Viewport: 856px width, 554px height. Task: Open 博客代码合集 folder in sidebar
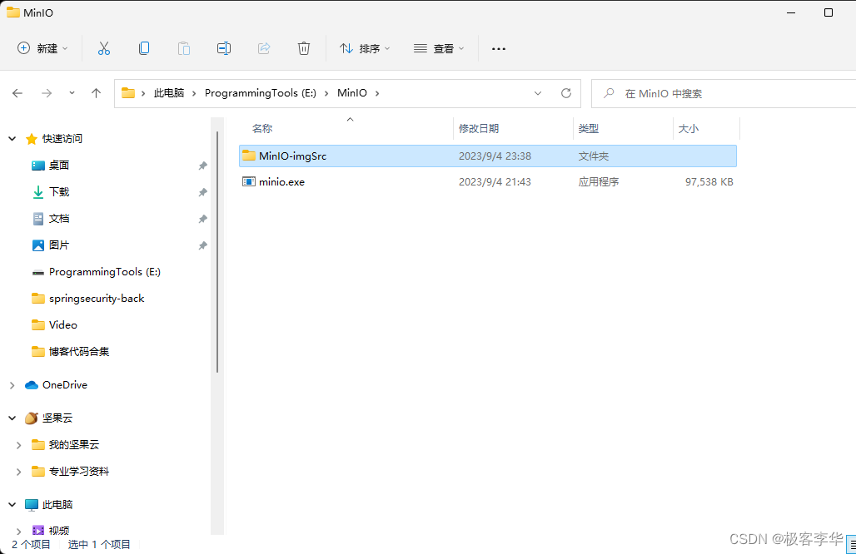79,352
